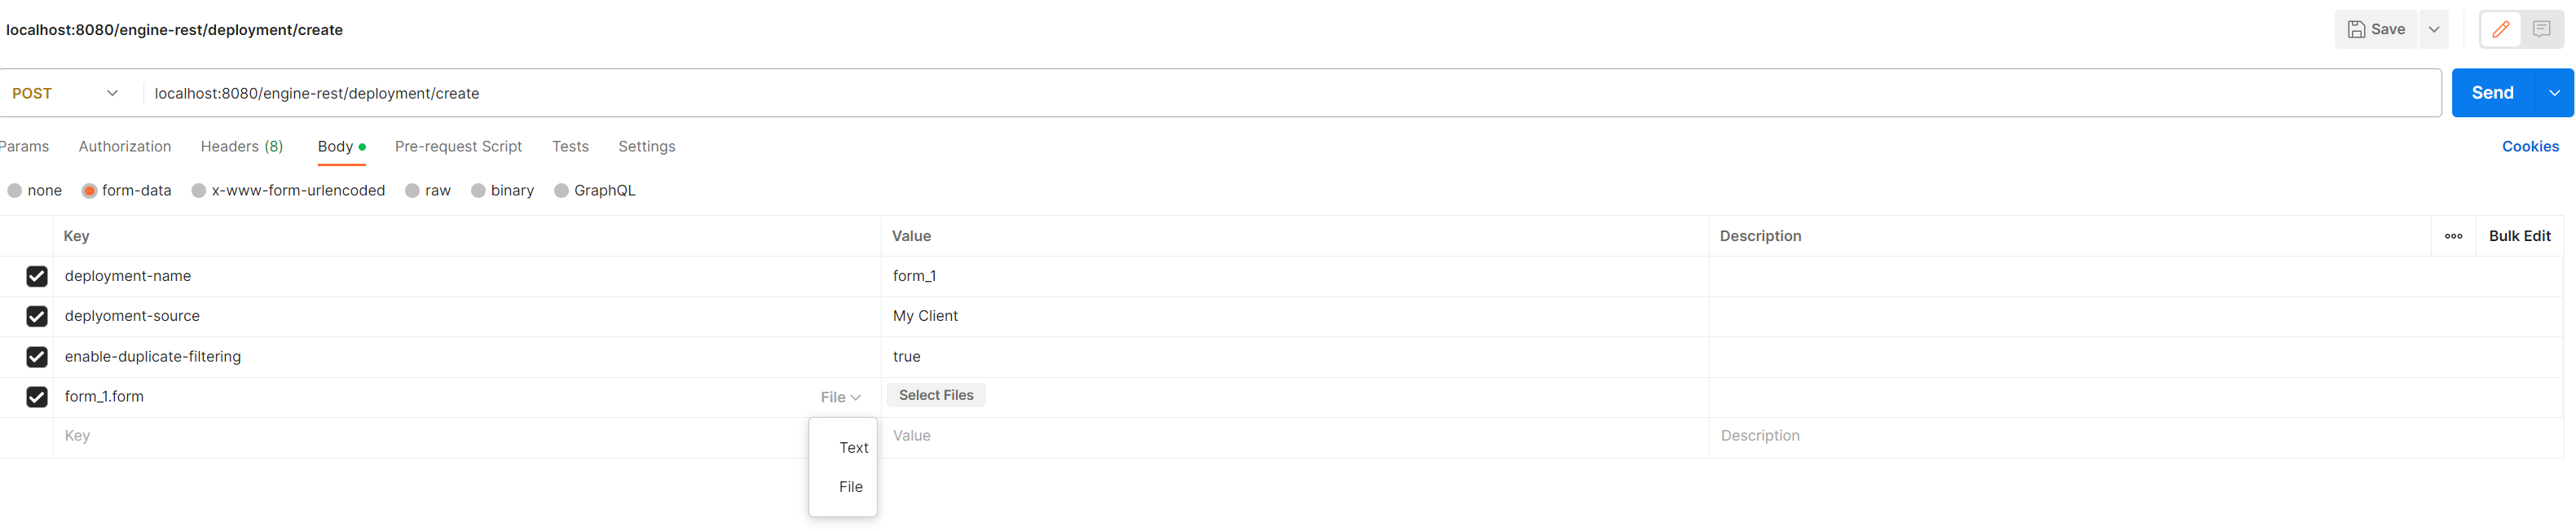This screenshot has width=2576, height=531.
Task: Open the comments icon
Action: point(2541,30)
